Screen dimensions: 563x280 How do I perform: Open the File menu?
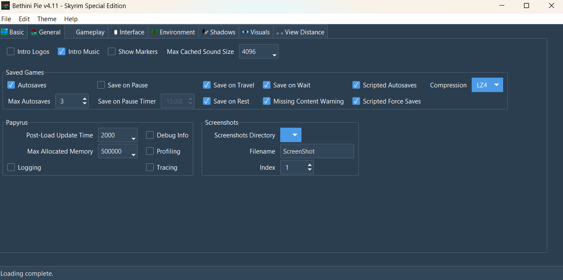(6, 19)
